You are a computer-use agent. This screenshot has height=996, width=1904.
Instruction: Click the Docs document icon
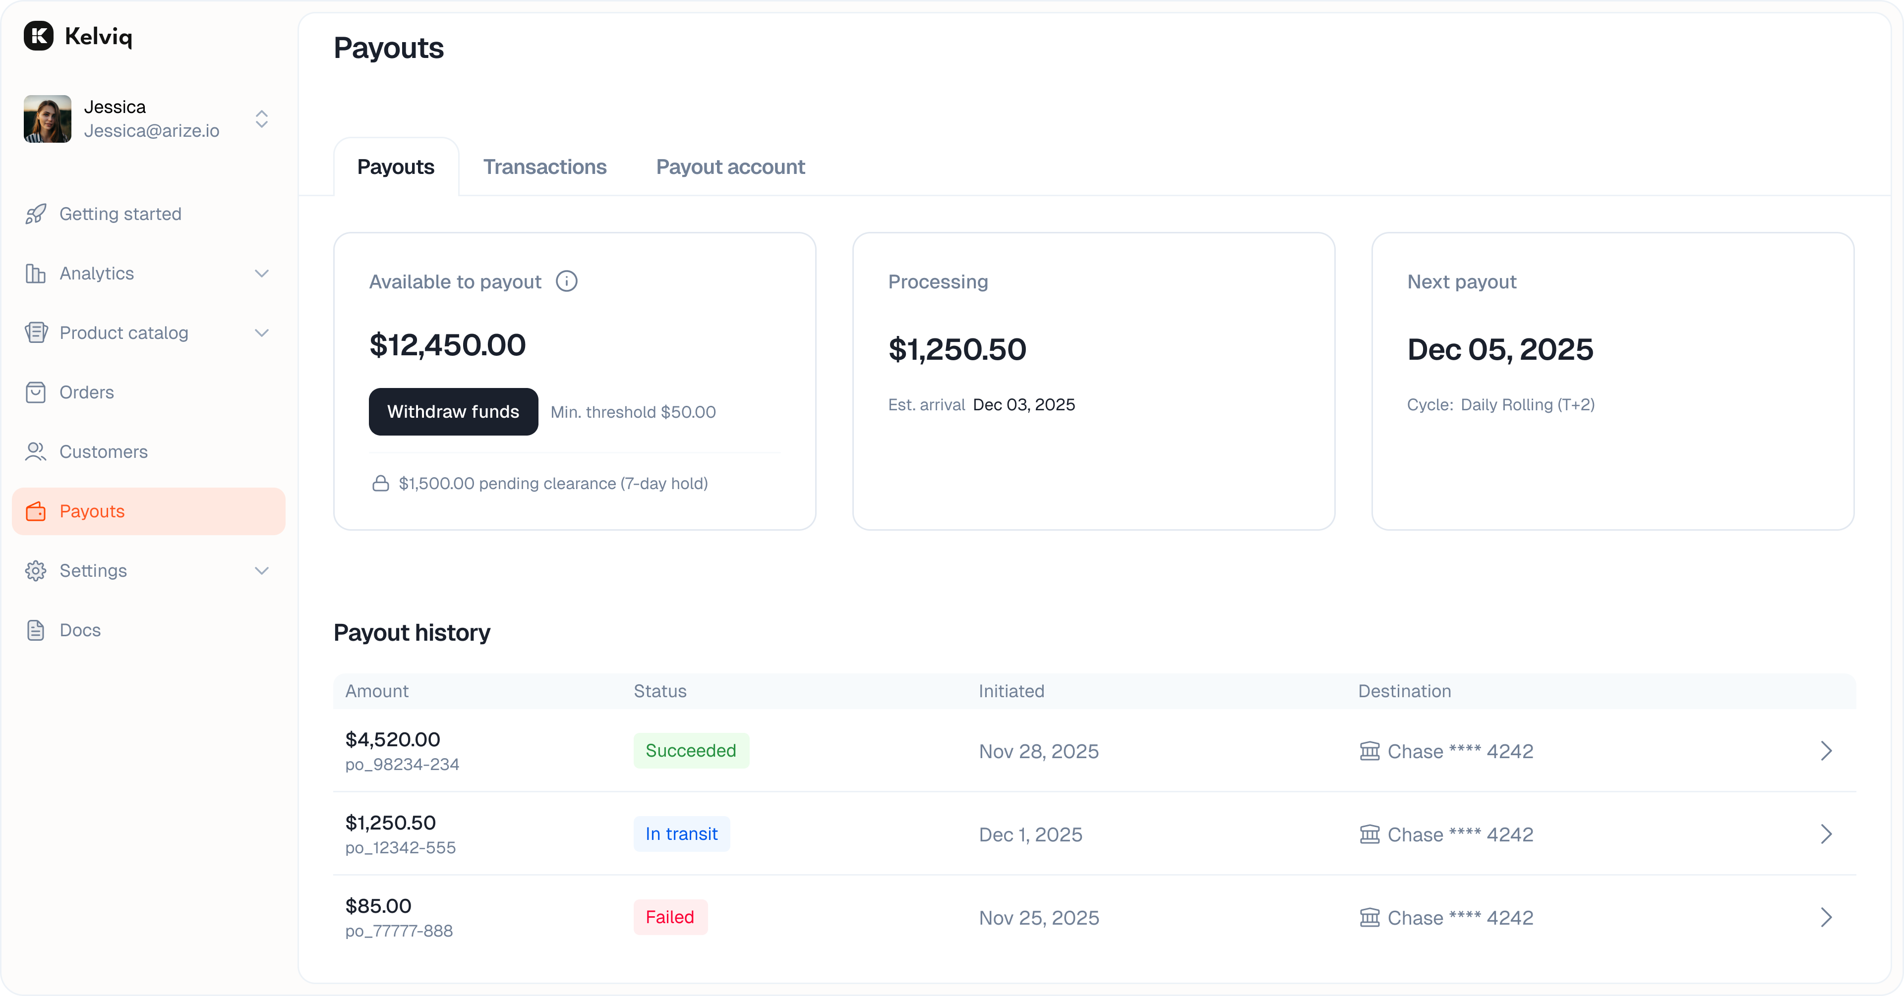(36, 629)
